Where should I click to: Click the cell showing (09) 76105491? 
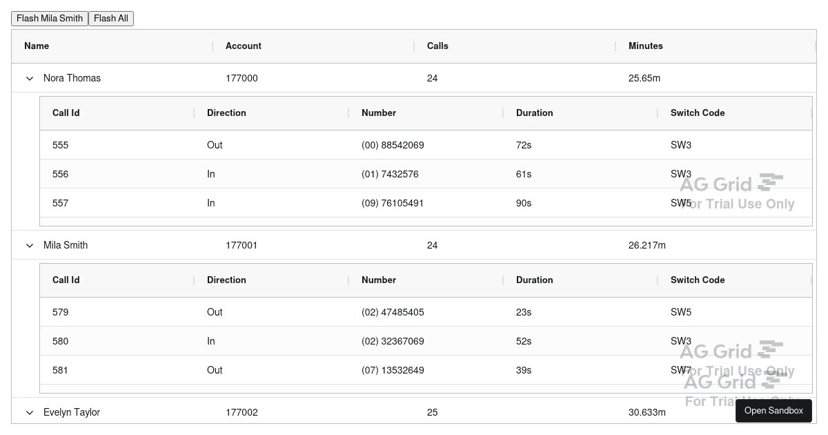(393, 203)
